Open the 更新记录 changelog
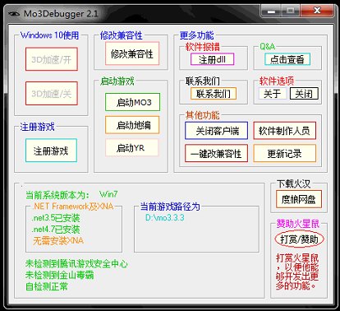This screenshot has width=340, height=311. click(285, 153)
